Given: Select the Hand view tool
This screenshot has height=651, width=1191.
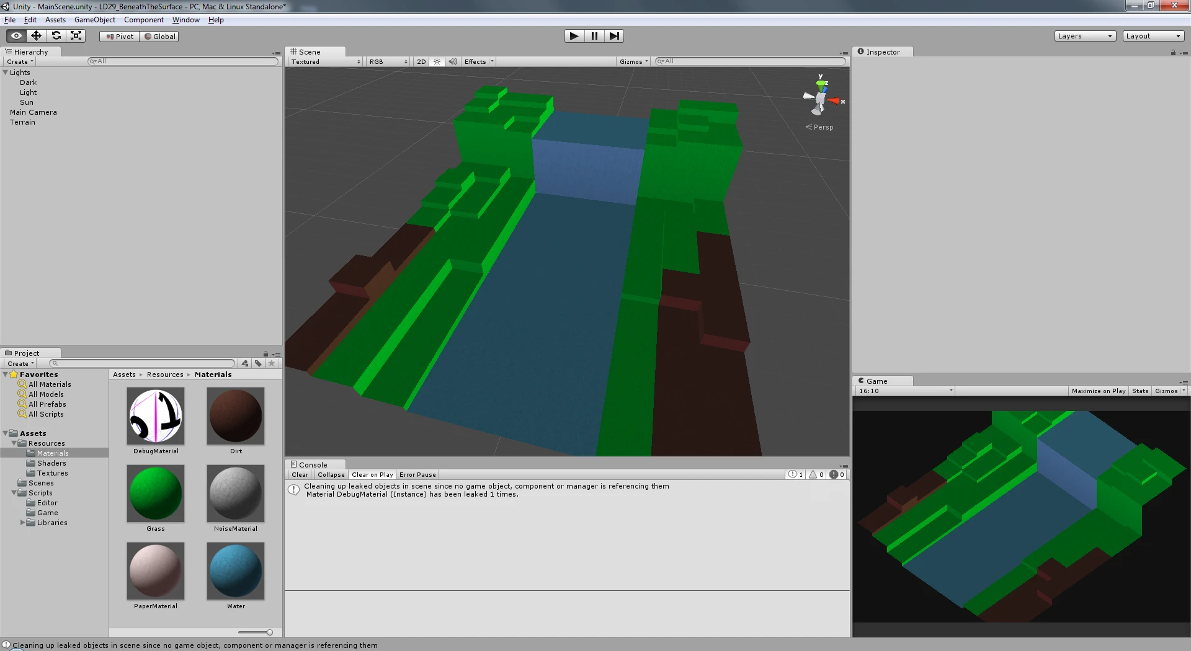Looking at the screenshot, I should click(16, 36).
